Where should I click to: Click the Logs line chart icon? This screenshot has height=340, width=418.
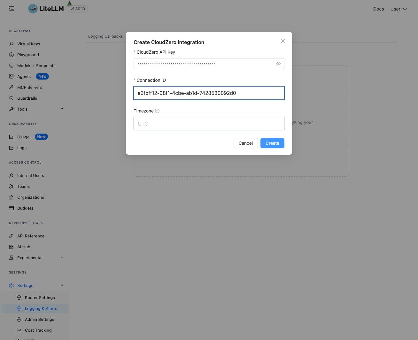coord(12,148)
